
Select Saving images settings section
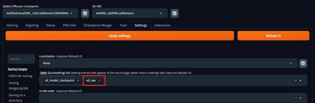pos(18,69)
